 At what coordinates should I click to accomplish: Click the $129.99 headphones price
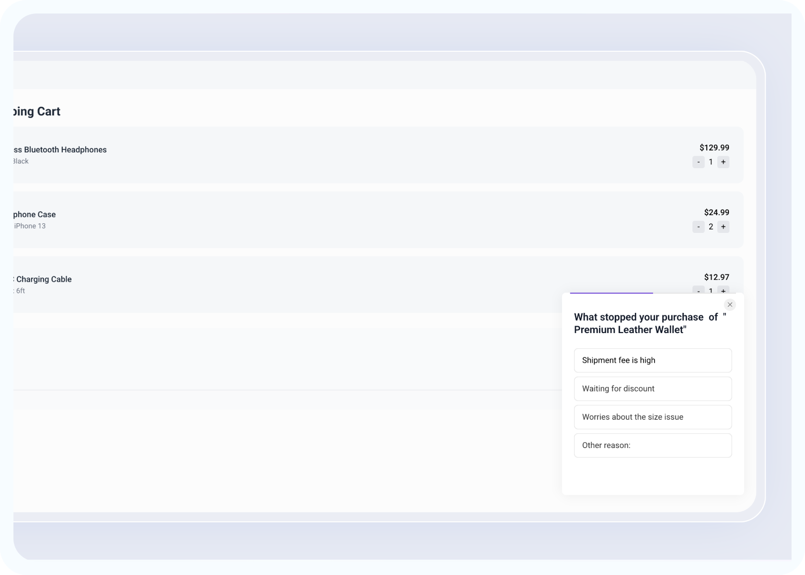(x=714, y=148)
